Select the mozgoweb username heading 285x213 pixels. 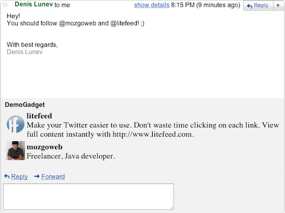44,147
